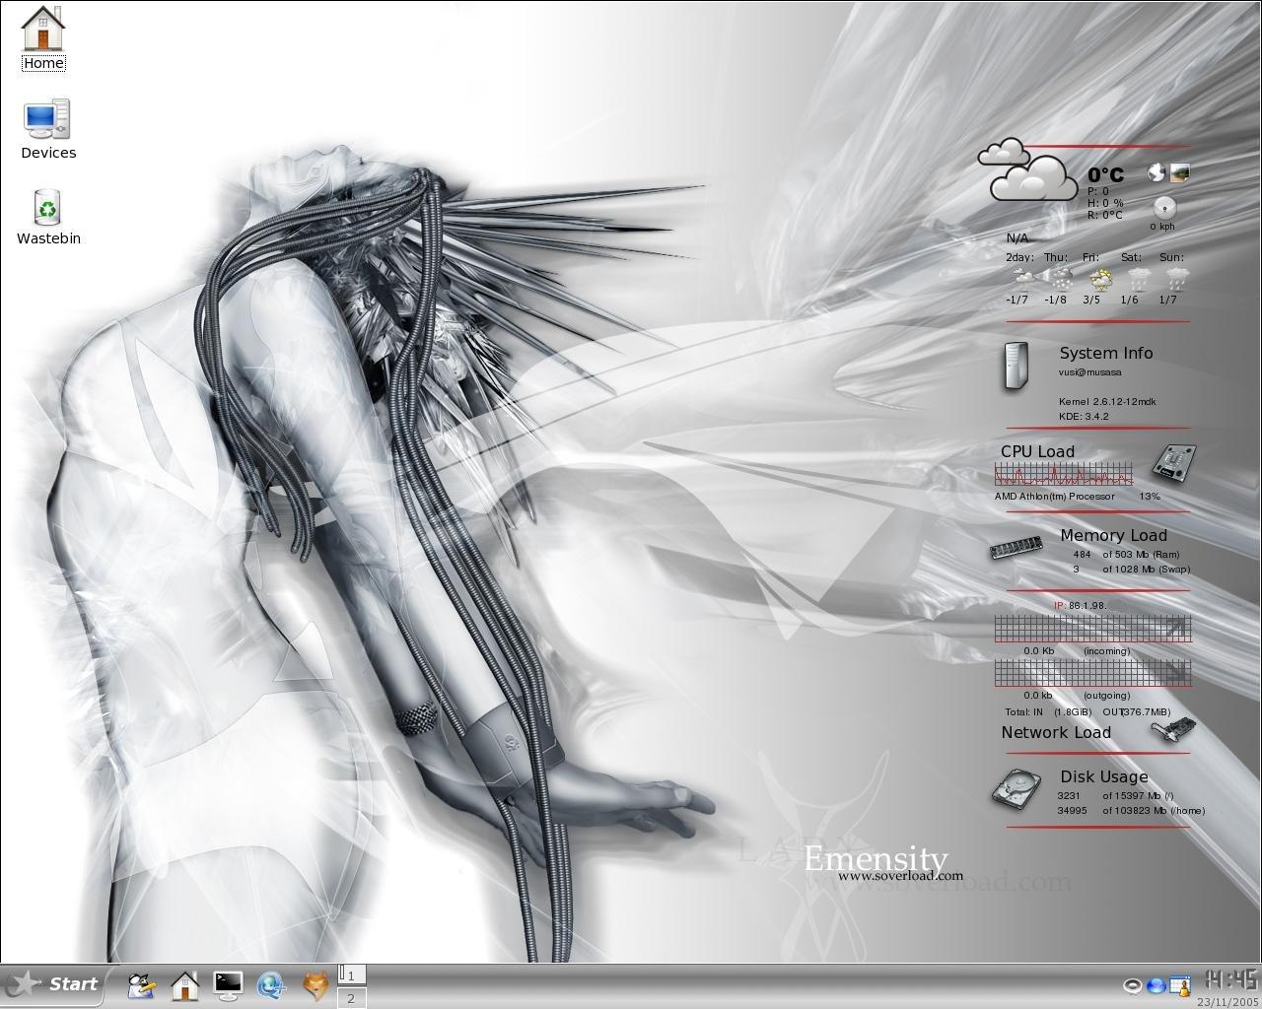The width and height of the screenshot is (1262, 1009).
Task: Click the CPU Load heading
Action: pyautogui.click(x=1037, y=451)
